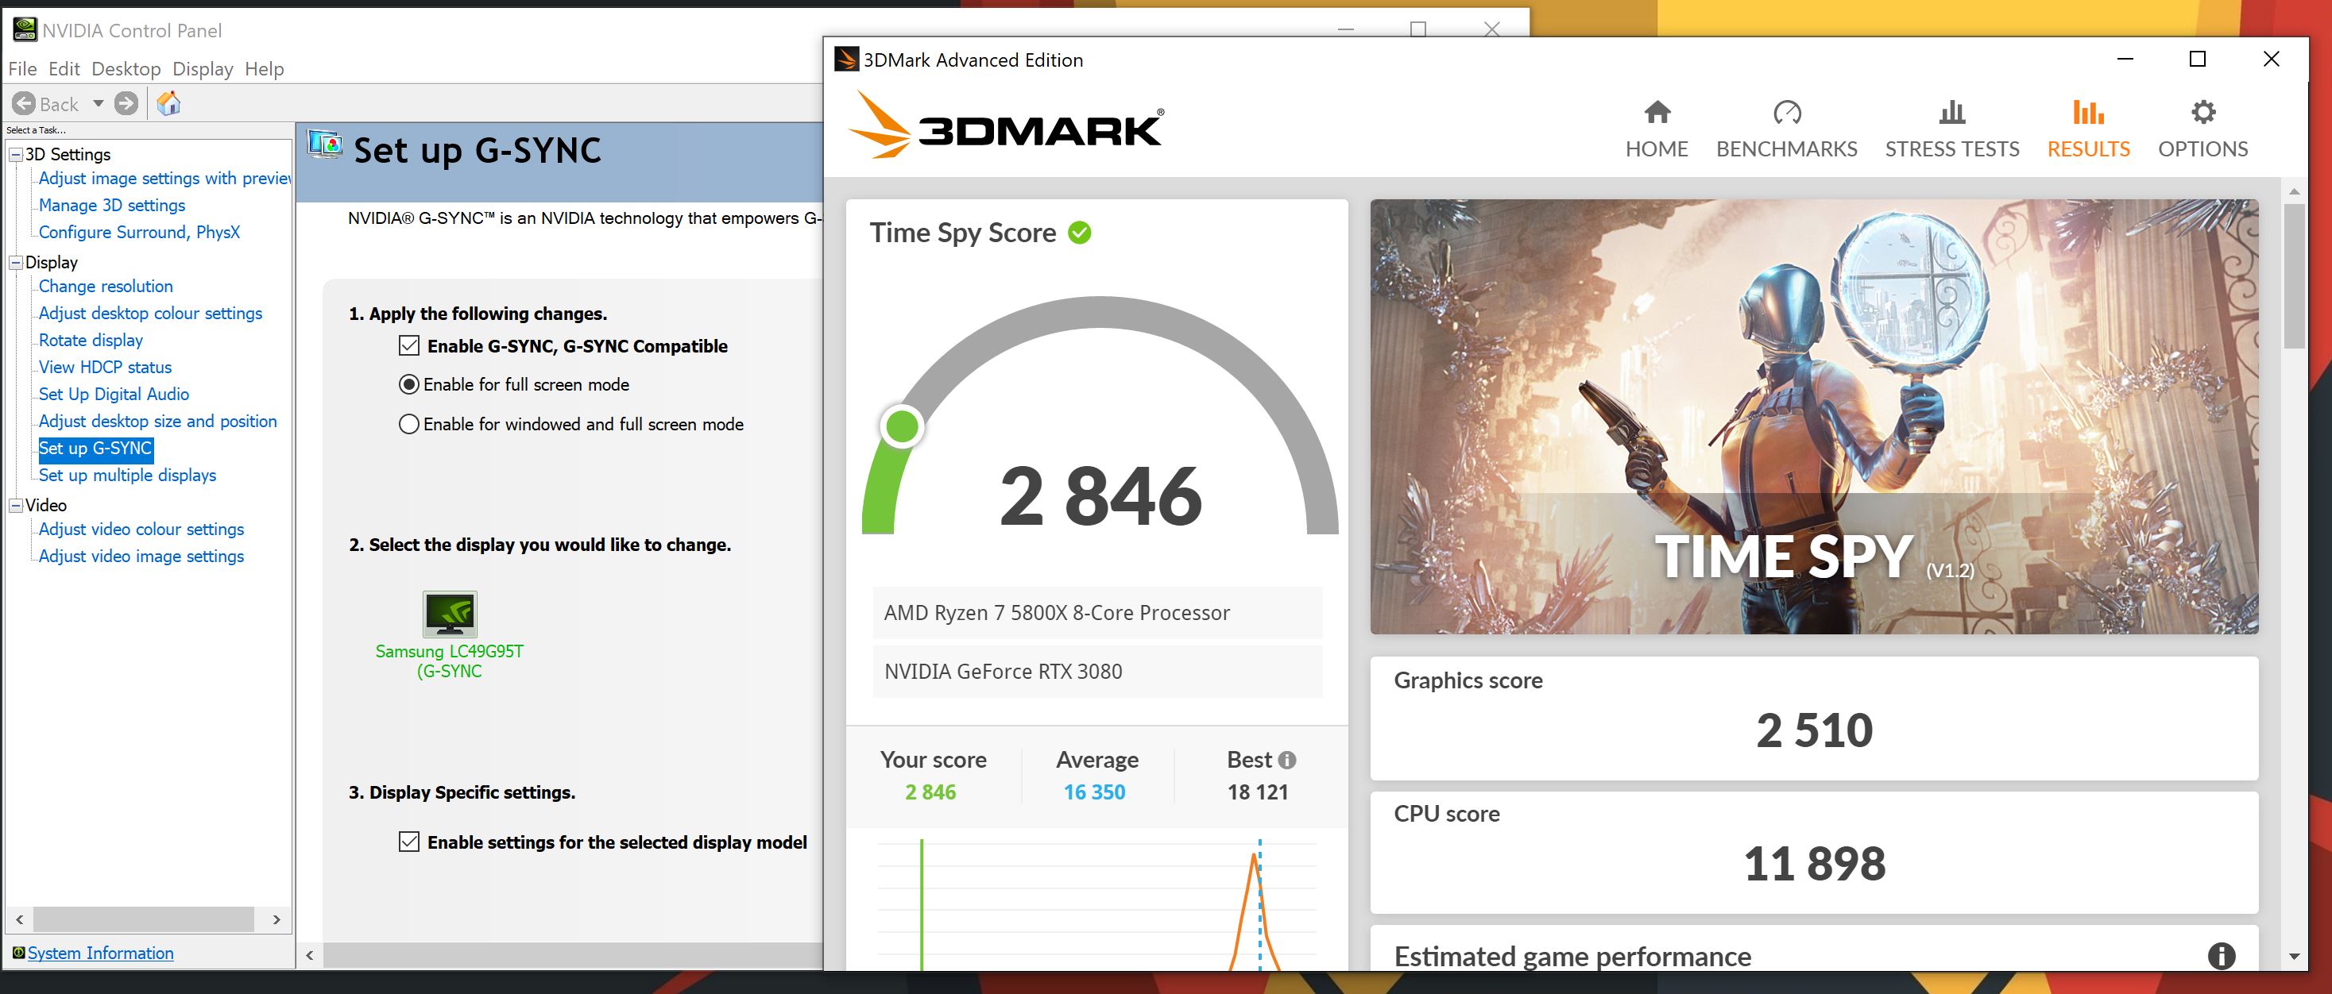Image resolution: width=2332 pixels, height=994 pixels.
Task: Click the Home icon in NVIDIA toolbar
Action: (168, 104)
